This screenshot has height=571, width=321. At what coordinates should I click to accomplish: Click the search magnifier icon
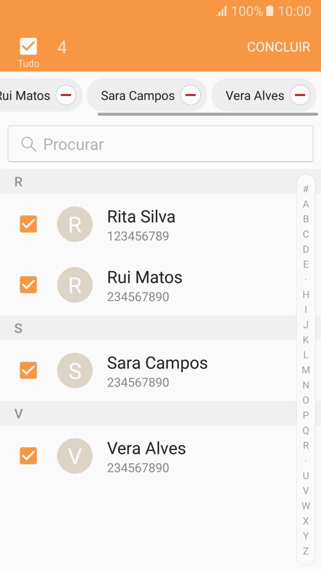click(x=28, y=144)
